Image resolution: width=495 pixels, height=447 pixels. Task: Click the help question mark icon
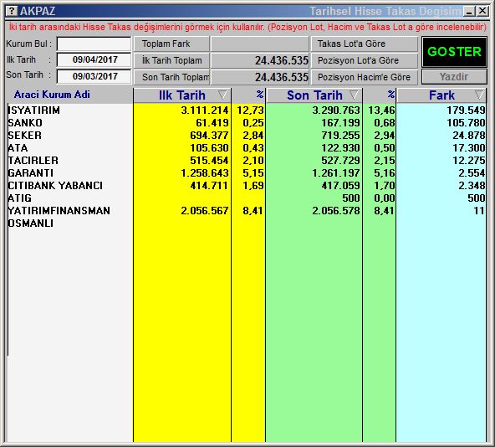click(x=12, y=12)
